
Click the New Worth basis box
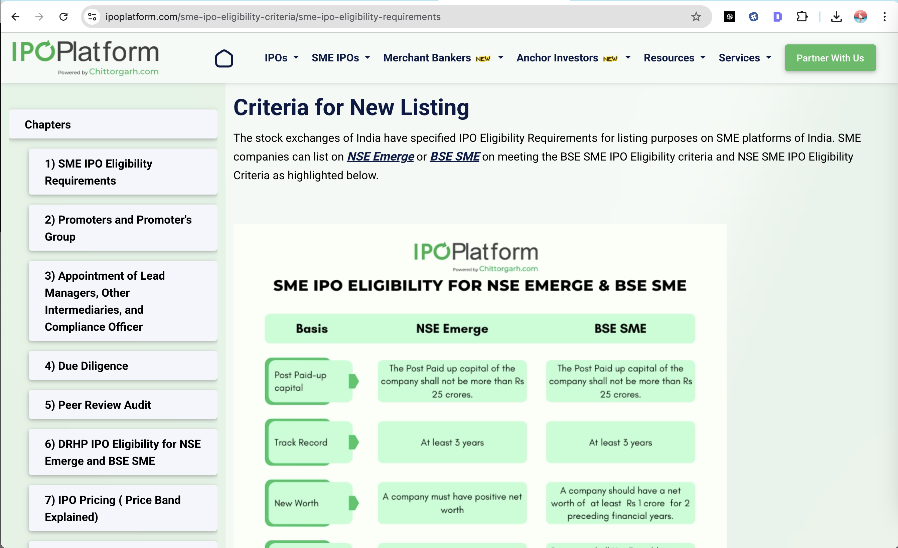[311, 503]
